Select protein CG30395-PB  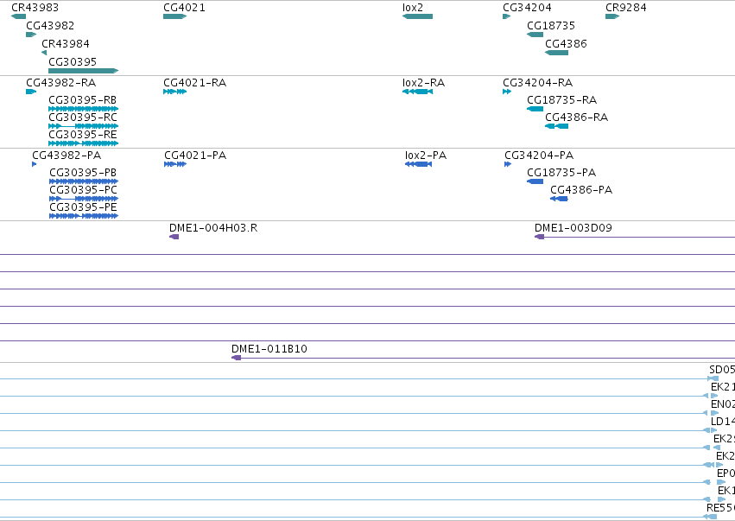tap(84, 181)
